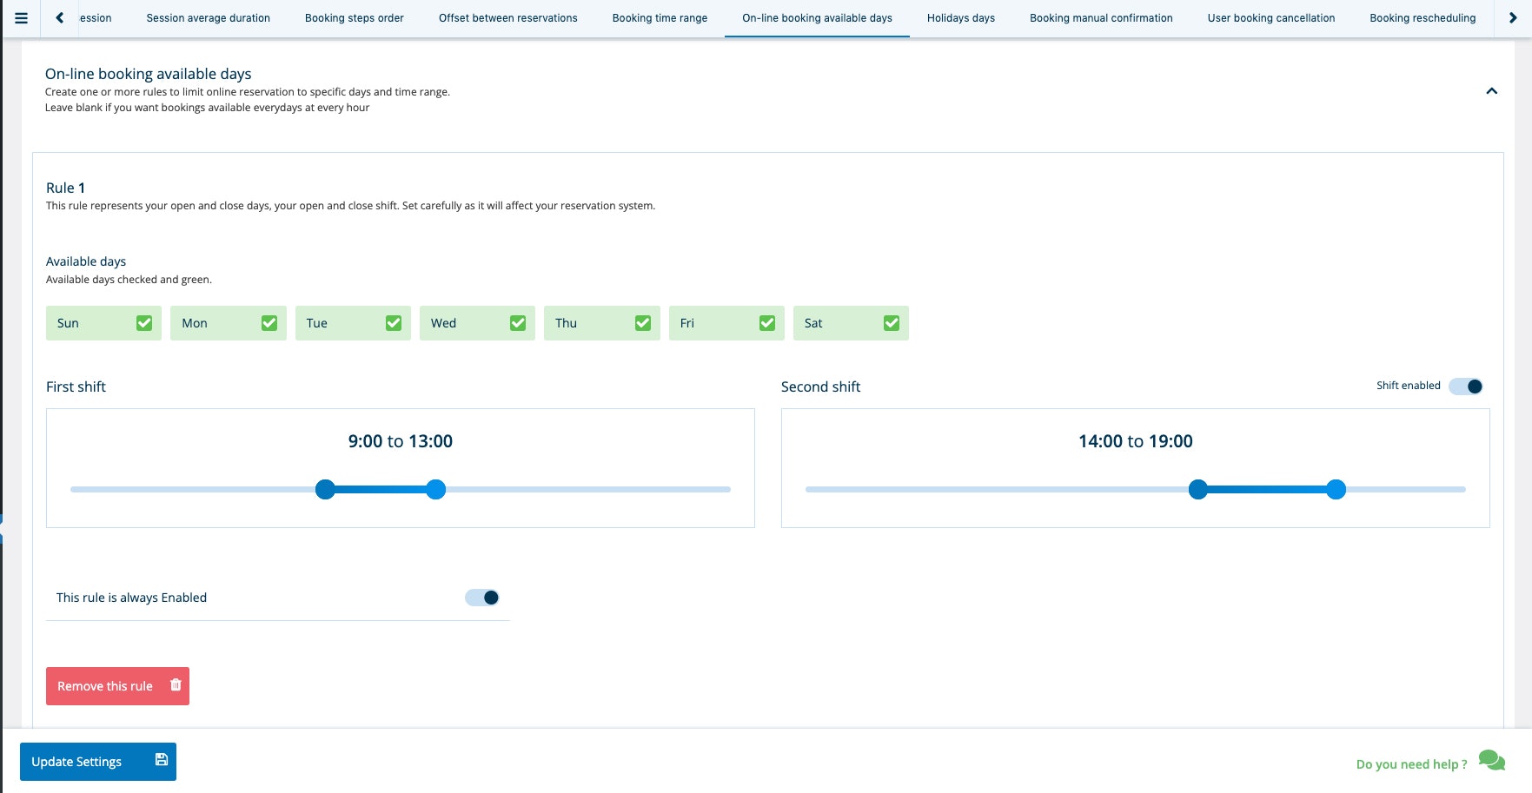Toggle This rule is always Enabled off
Viewport: 1532px width, 793px height.
(x=481, y=597)
